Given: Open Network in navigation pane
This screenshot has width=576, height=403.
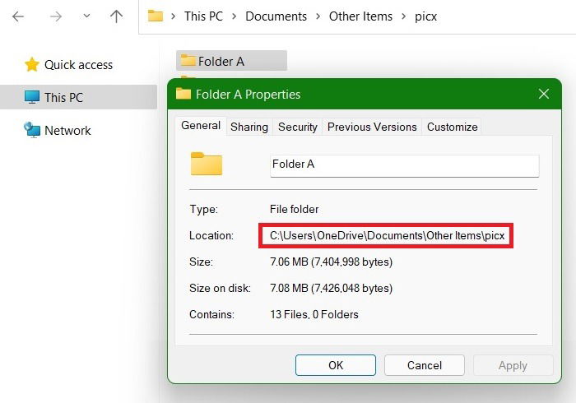Looking at the screenshot, I should point(67,130).
